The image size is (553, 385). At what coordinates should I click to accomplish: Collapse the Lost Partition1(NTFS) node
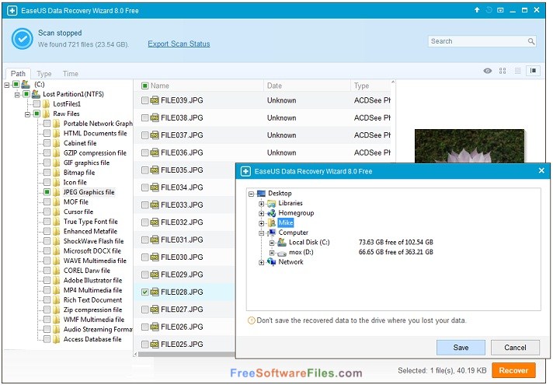coord(17,95)
